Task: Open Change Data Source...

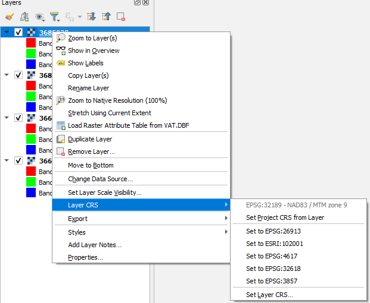Action: coord(141,179)
